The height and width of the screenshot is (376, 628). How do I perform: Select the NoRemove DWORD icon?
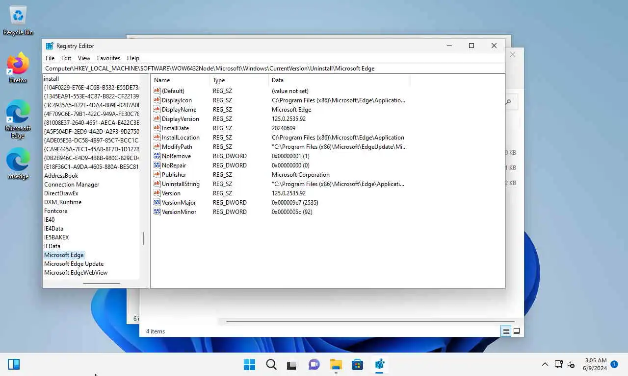coord(157,156)
